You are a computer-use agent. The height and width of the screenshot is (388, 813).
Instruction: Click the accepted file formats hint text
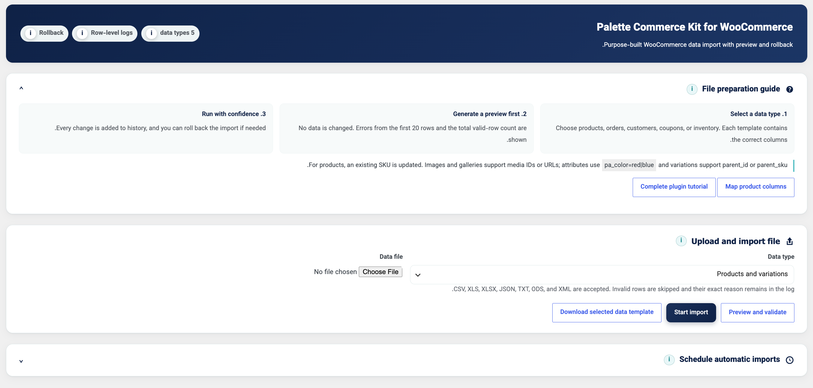pyautogui.click(x=623, y=289)
